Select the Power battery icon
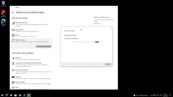This screenshot has width=173, height=97. point(13,88)
